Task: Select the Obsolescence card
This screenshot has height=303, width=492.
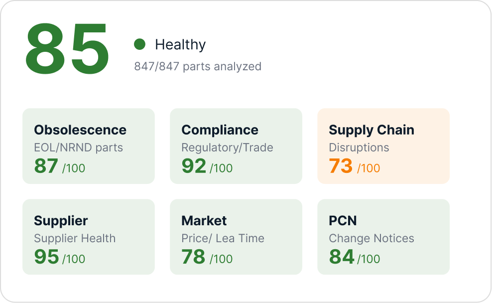Action: click(88, 145)
